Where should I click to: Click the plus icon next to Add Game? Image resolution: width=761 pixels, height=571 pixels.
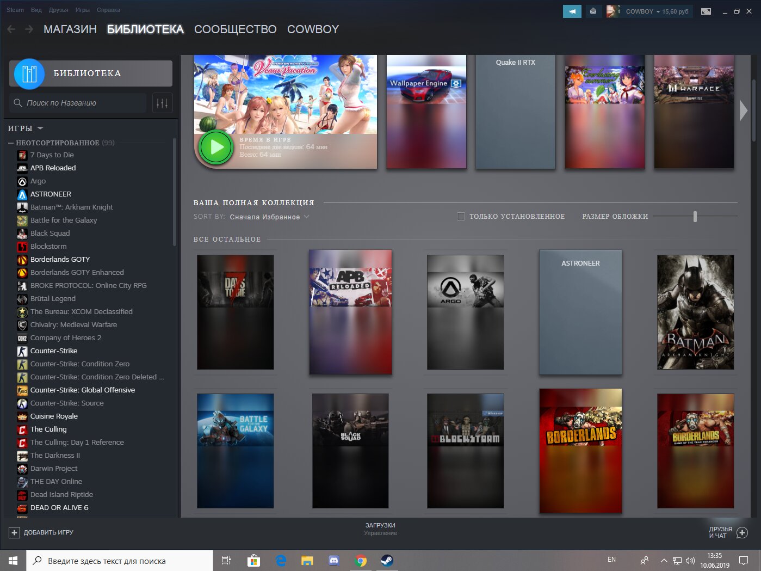[x=15, y=532]
